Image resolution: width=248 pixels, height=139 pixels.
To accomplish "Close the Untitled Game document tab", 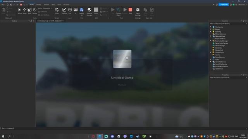I will 63,21.
